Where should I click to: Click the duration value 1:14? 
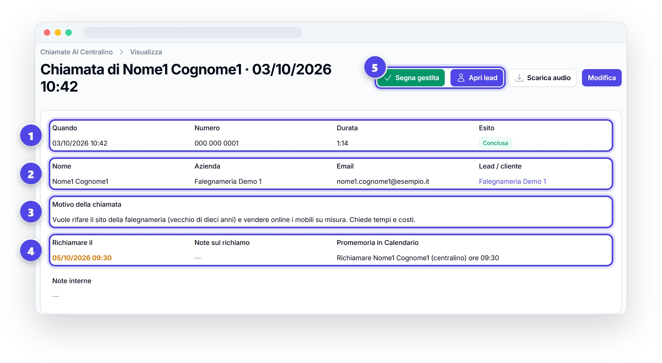click(x=342, y=143)
